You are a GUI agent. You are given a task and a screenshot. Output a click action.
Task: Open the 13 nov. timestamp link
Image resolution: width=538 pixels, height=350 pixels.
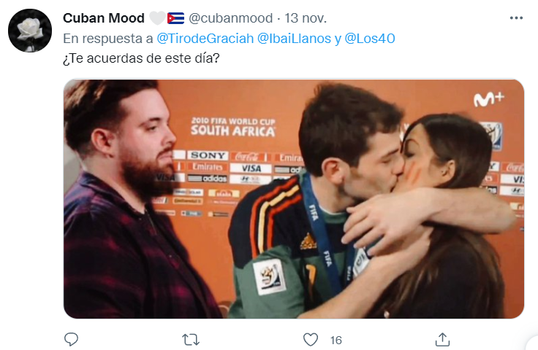point(306,18)
